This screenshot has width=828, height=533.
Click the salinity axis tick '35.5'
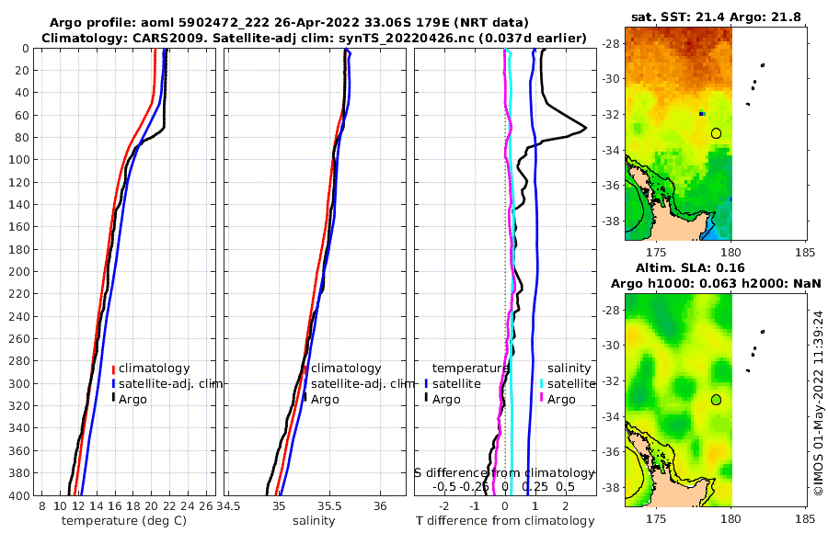click(329, 506)
